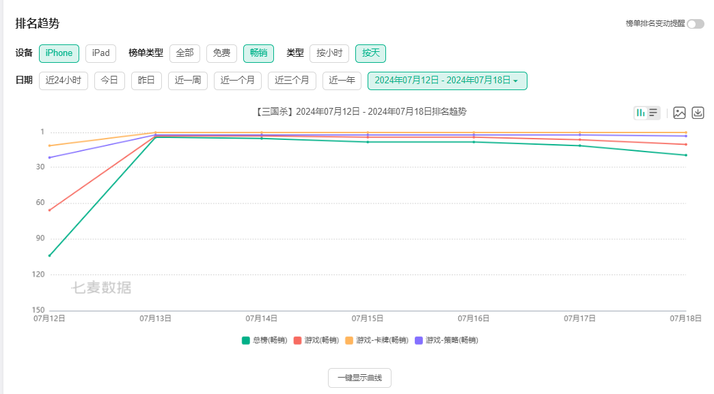Save chart as image icon

tap(679, 113)
